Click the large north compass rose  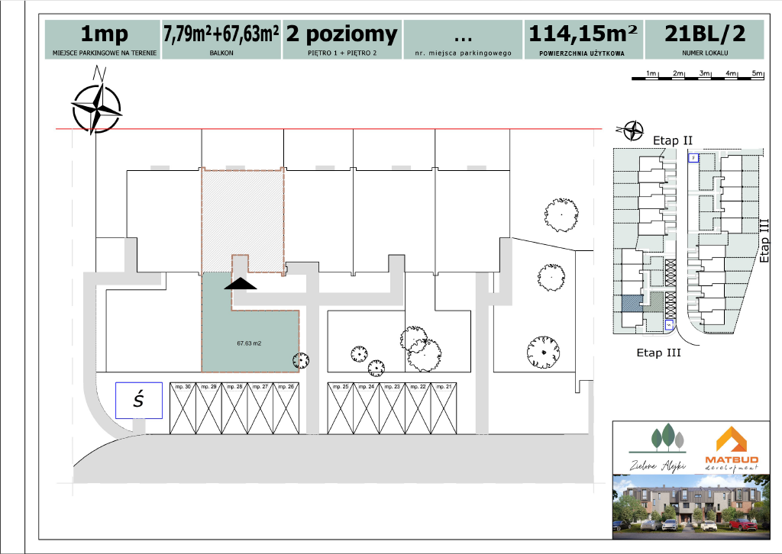[96, 106]
